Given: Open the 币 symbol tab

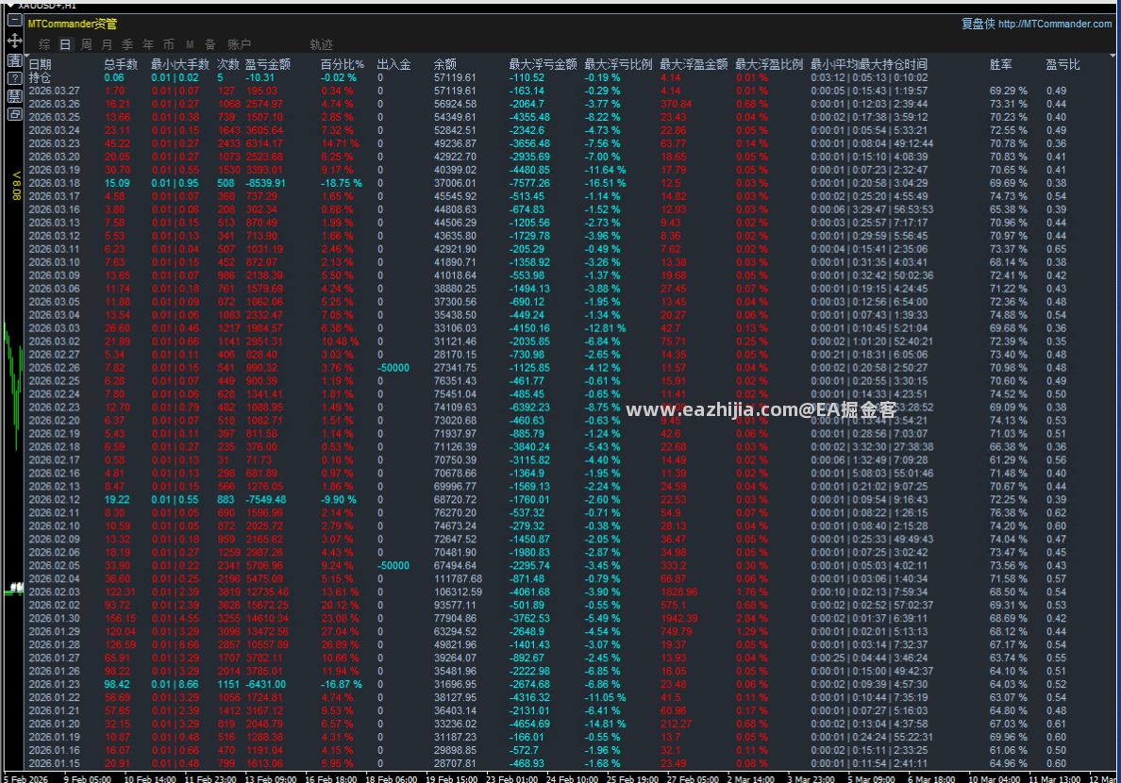Looking at the screenshot, I should [x=169, y=44].
